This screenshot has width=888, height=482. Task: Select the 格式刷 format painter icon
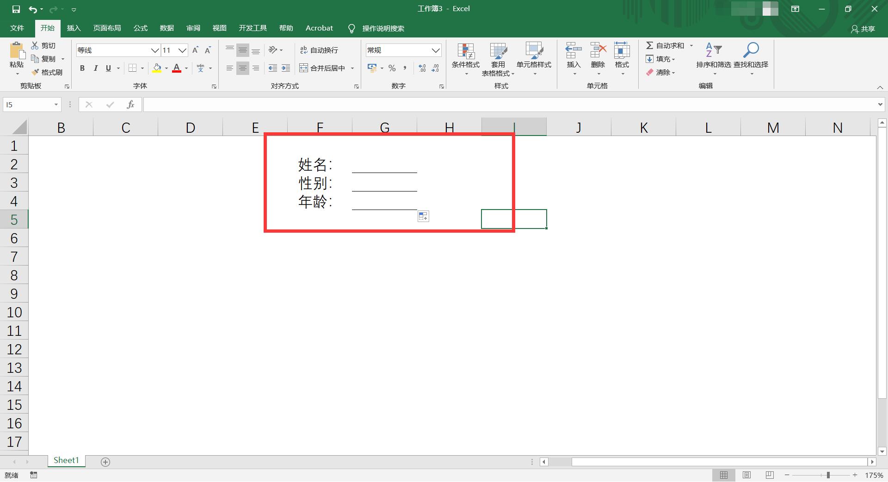[48, 72]
